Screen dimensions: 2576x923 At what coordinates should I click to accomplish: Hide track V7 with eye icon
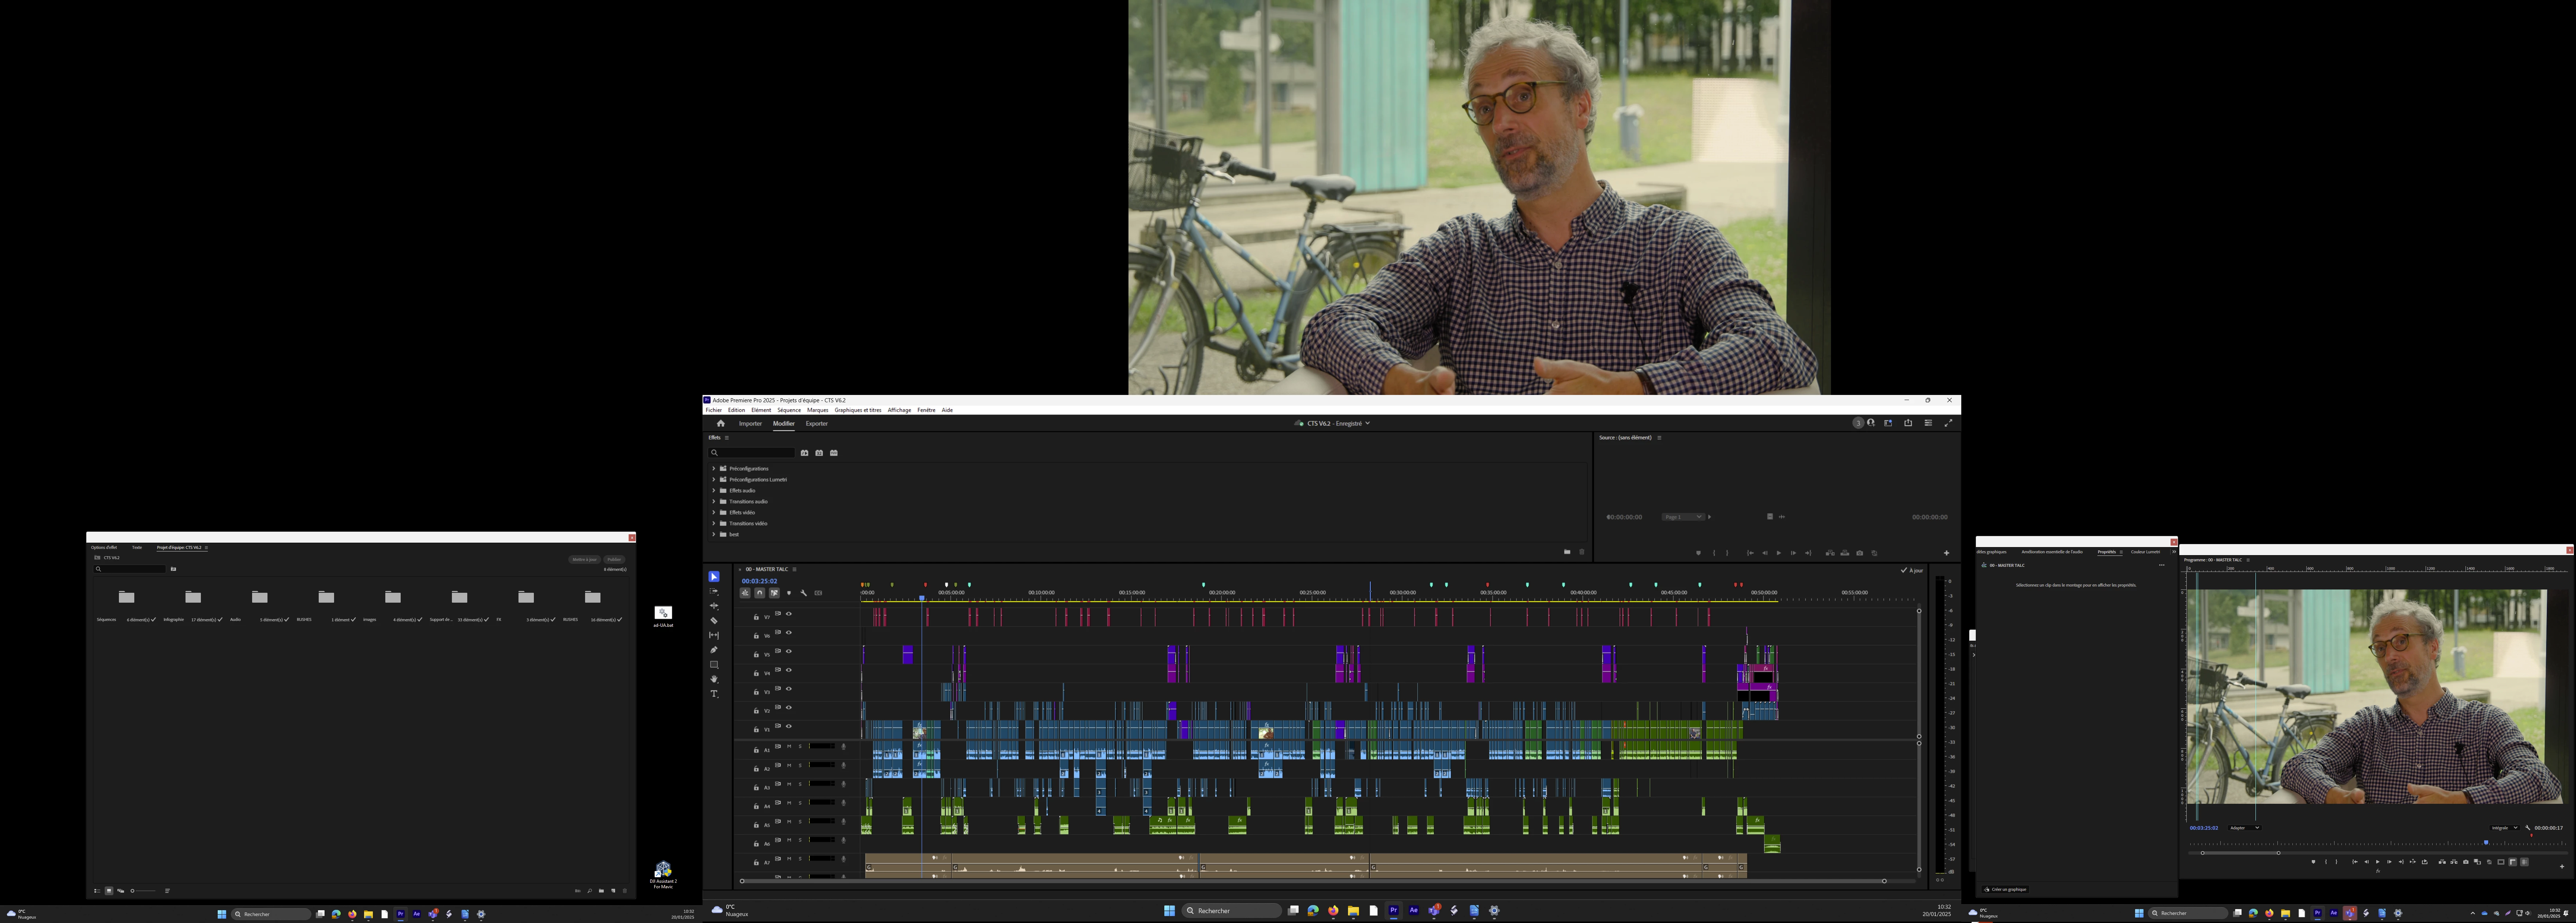pyautogui.click(x=789, y=614)
